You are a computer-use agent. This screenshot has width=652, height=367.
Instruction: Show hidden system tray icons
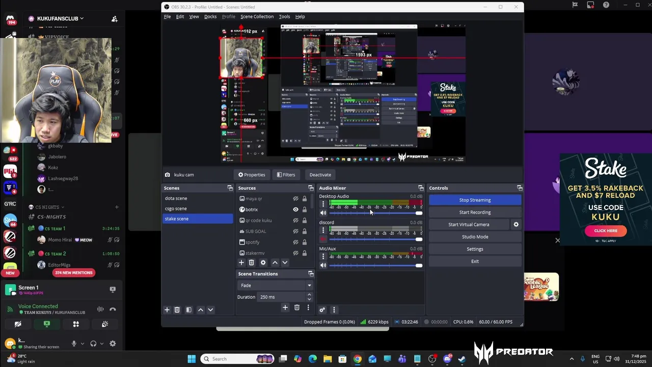pyautogui.click(x=572, y=359)
